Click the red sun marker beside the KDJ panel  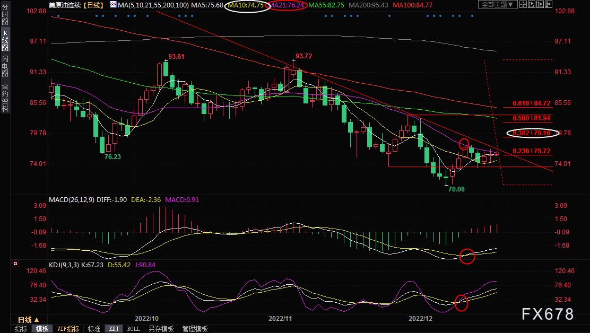15,264
